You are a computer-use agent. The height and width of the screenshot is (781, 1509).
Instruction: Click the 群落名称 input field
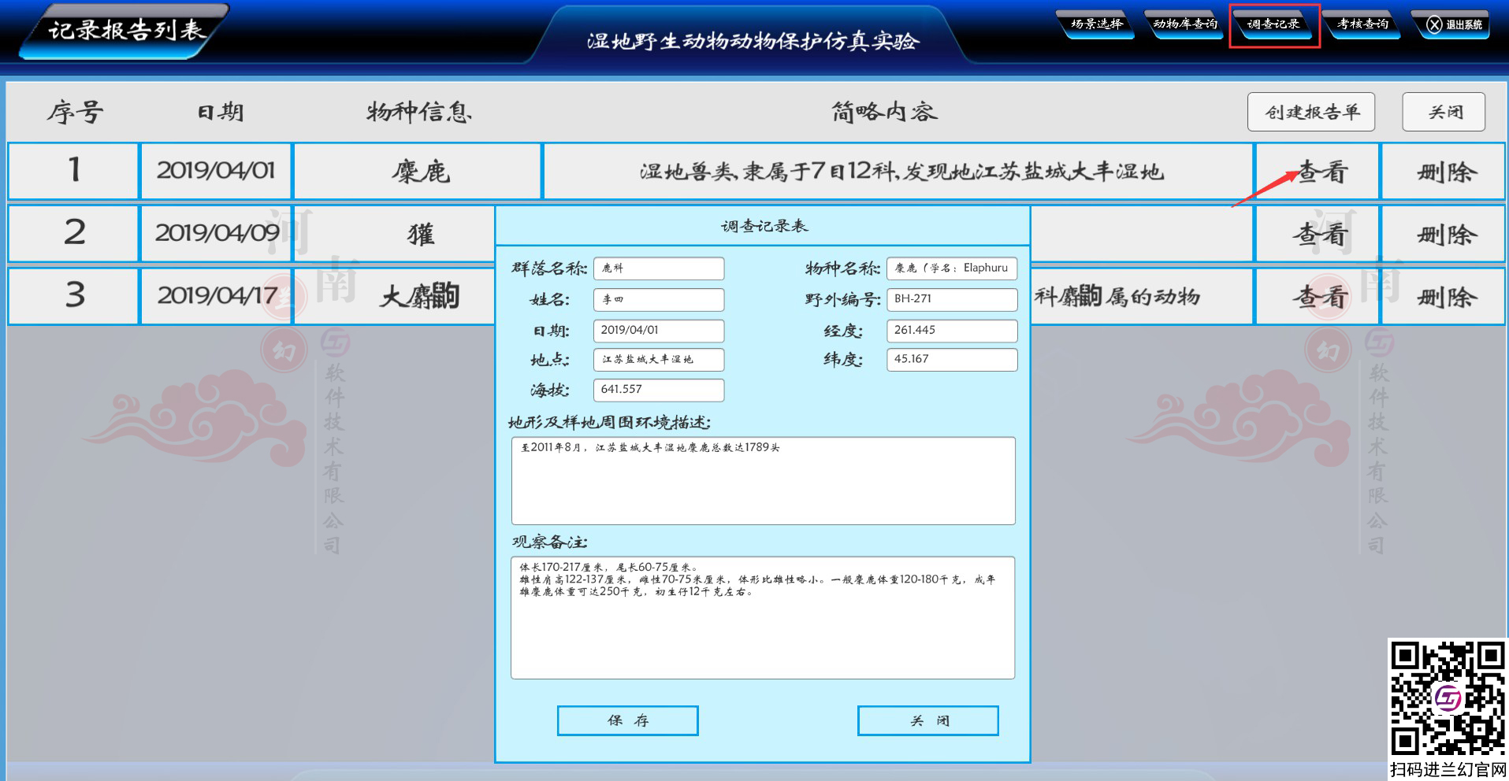[658, 268]
